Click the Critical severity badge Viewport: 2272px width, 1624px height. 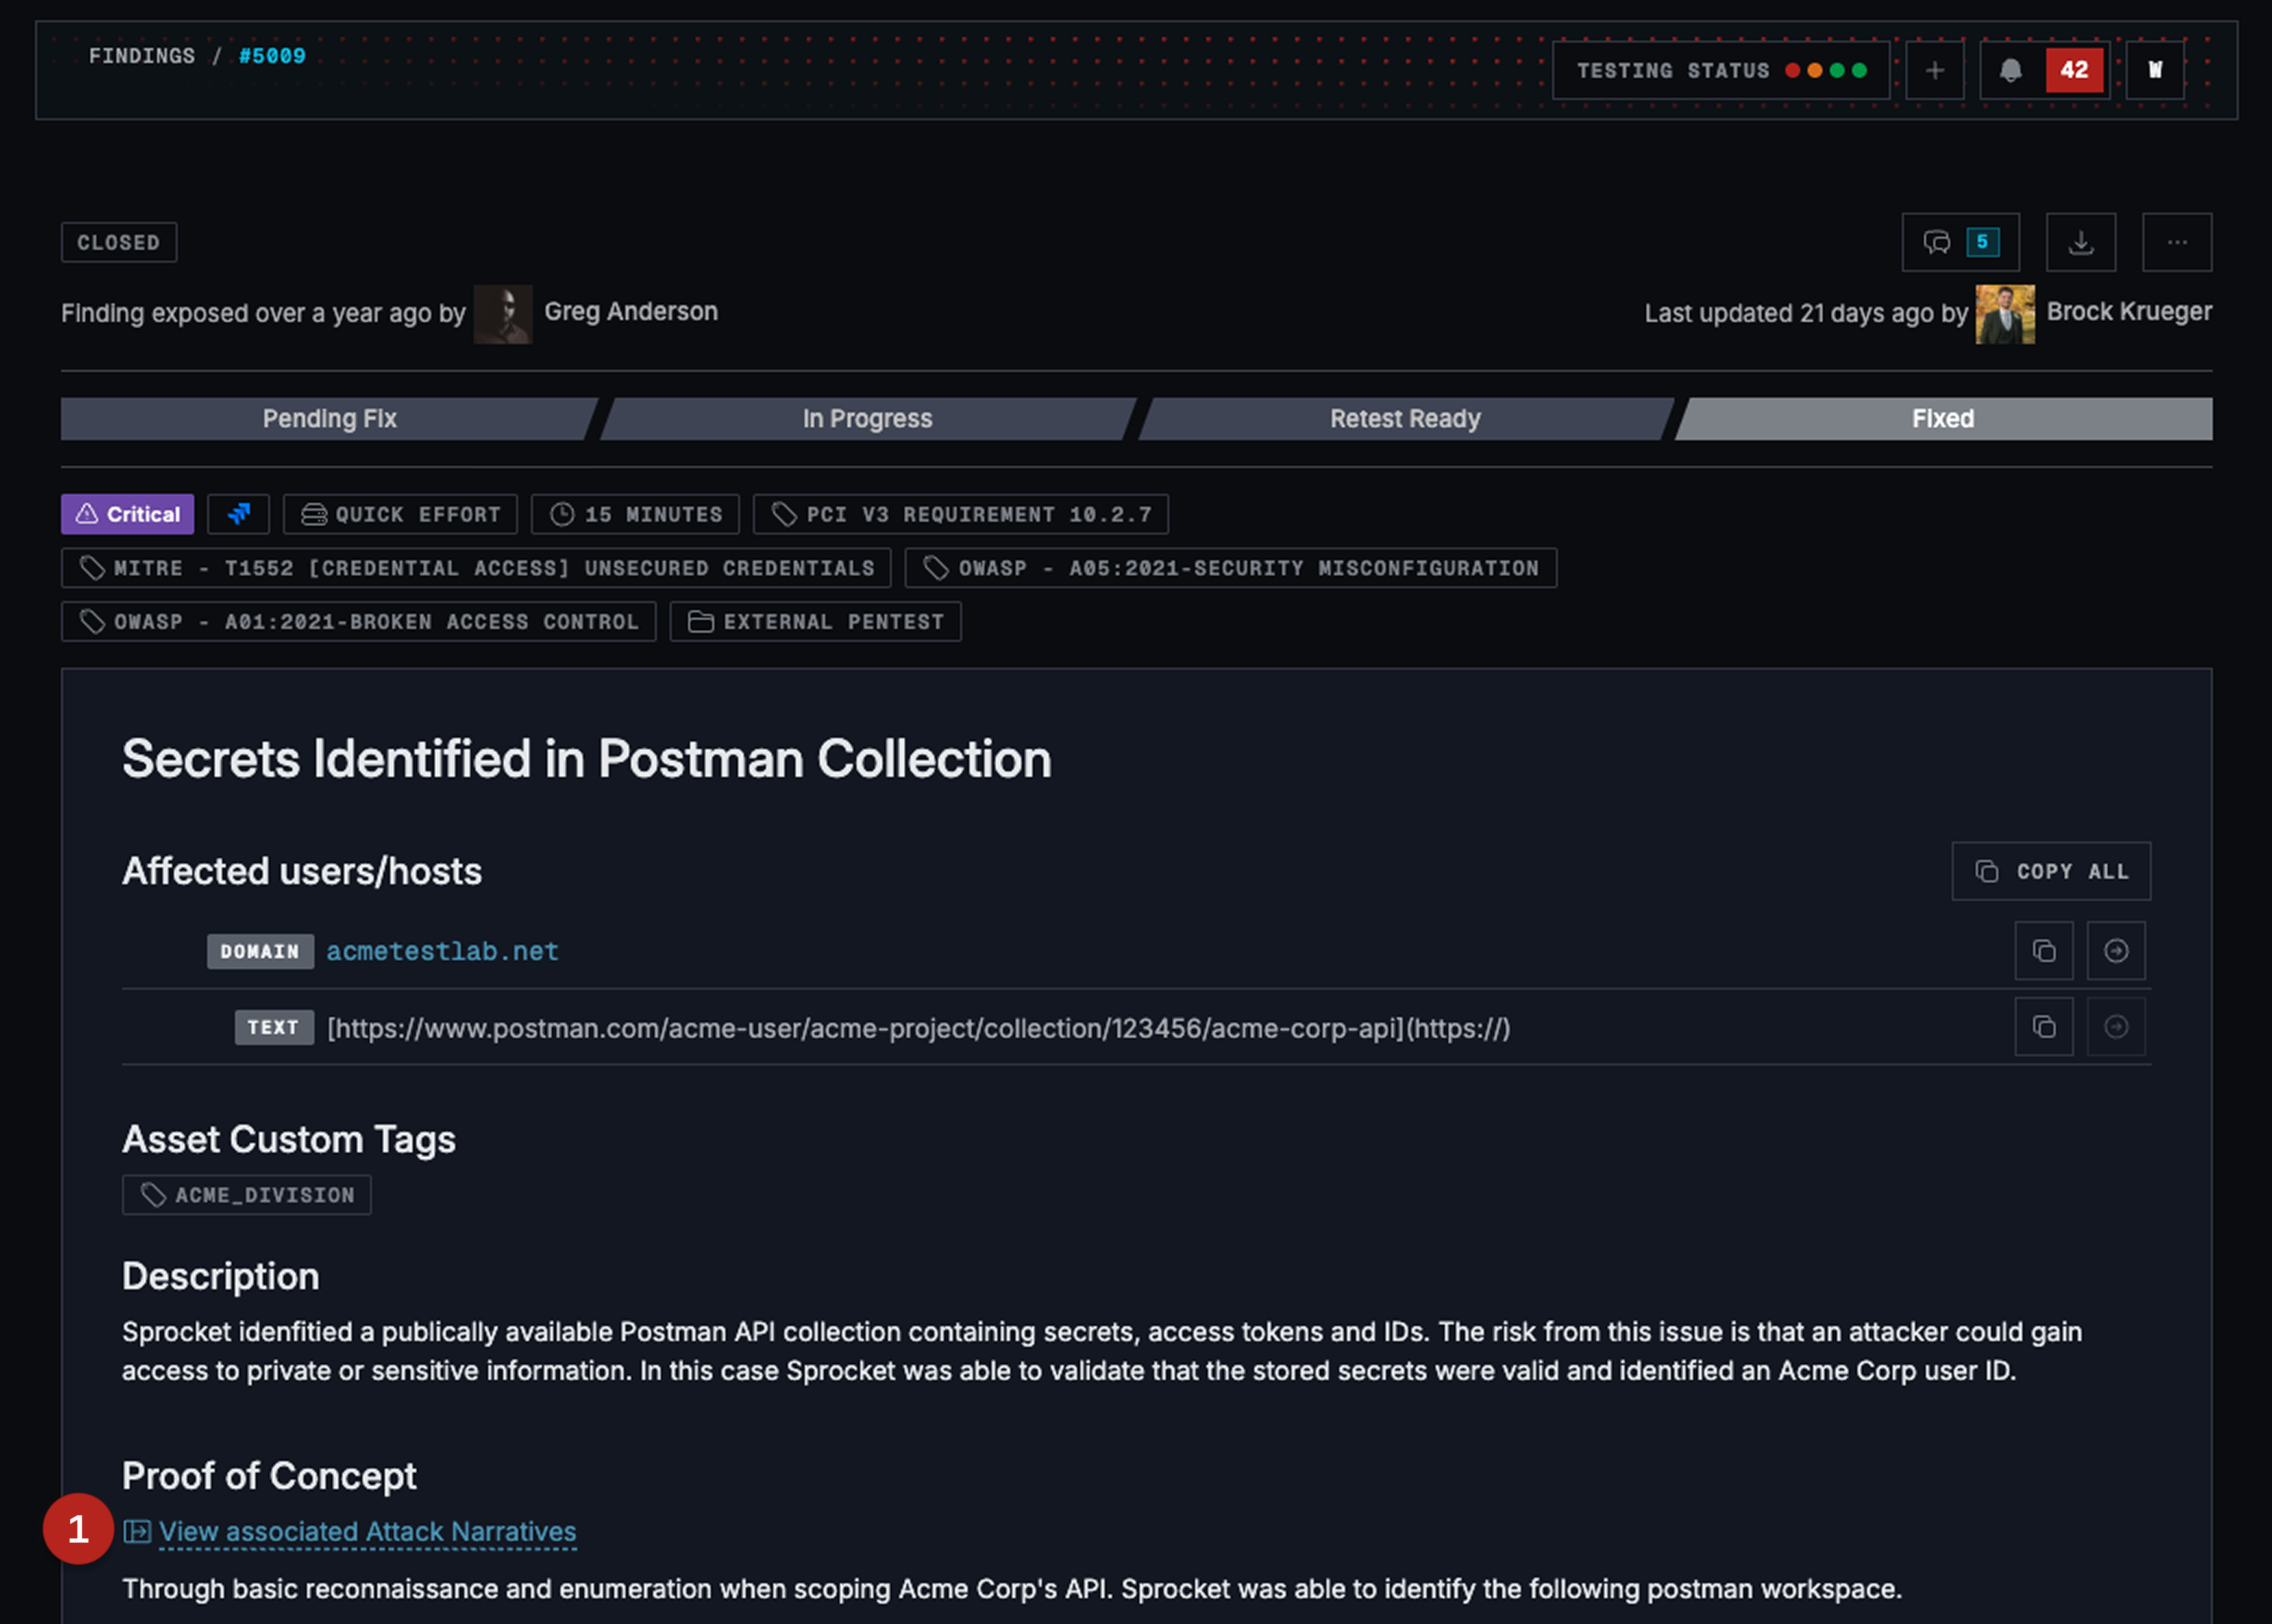127,514
